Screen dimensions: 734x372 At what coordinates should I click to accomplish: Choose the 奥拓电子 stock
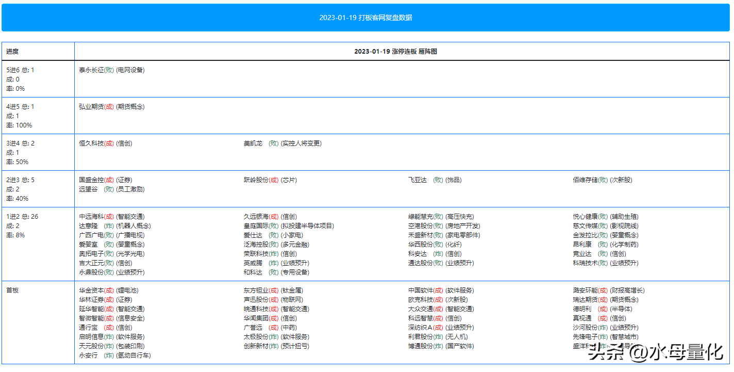tap(91, 254)
